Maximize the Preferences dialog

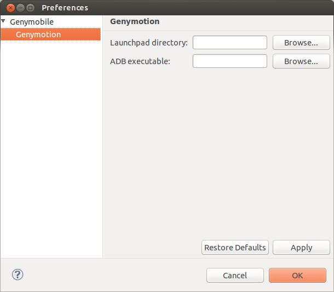point(30,8)
